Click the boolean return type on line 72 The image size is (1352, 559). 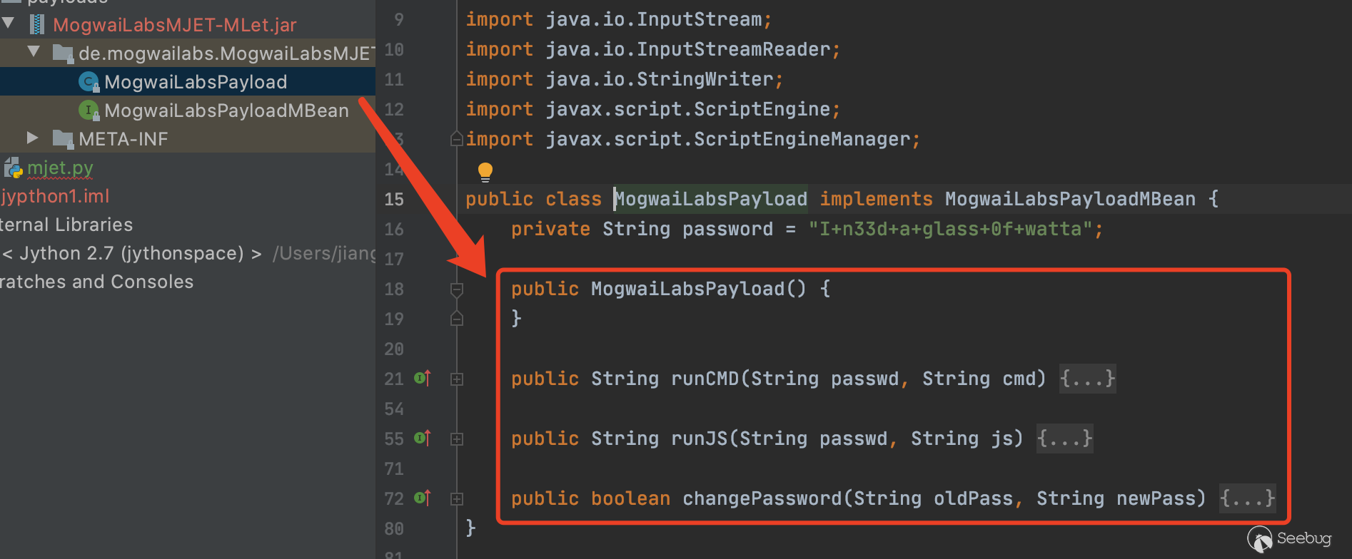tap(631, 498)
